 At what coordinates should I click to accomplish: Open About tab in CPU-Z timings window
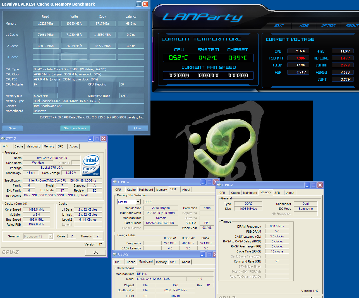click(290, 193)
